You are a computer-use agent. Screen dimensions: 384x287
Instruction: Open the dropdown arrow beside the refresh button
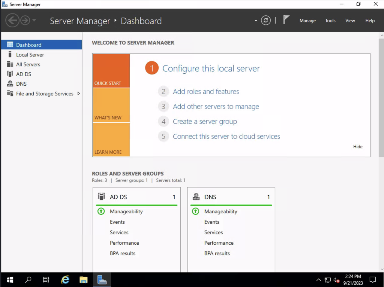[255, 21]
